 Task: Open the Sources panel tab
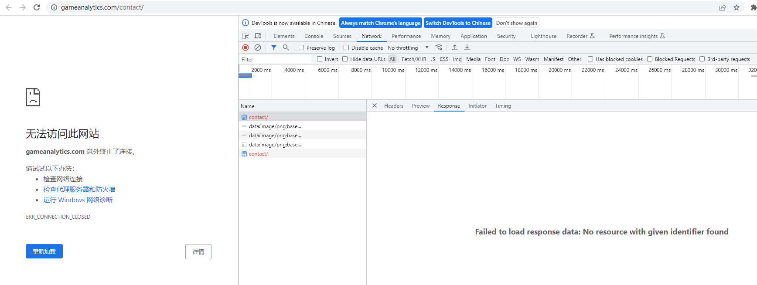pos(342,36)
